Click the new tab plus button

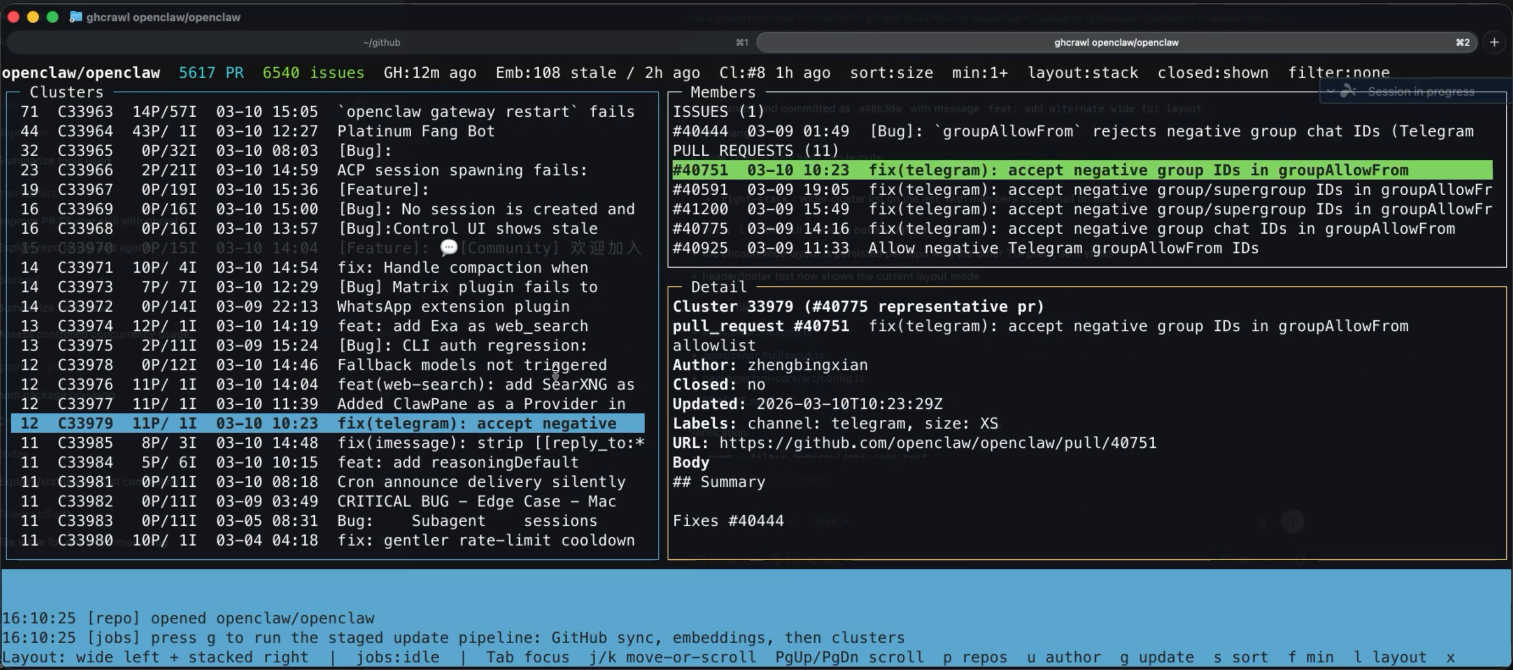pyautogui.click(x=1494, y=42)
